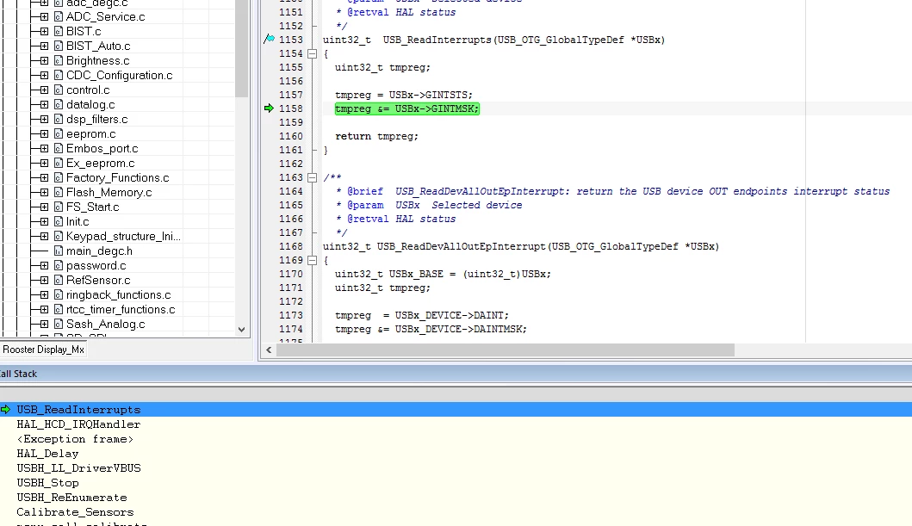Switch to the Rooster Display_Mx tab
912x526 pixels.
44,350
